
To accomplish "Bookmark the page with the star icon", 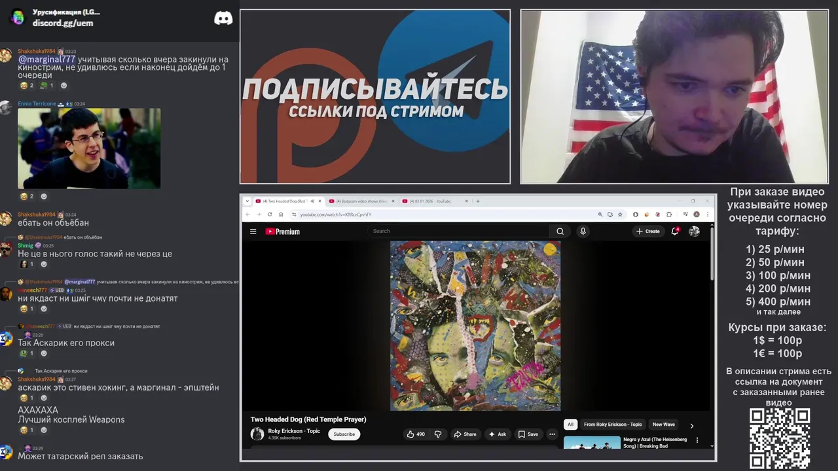I will (x=620, y=214).
